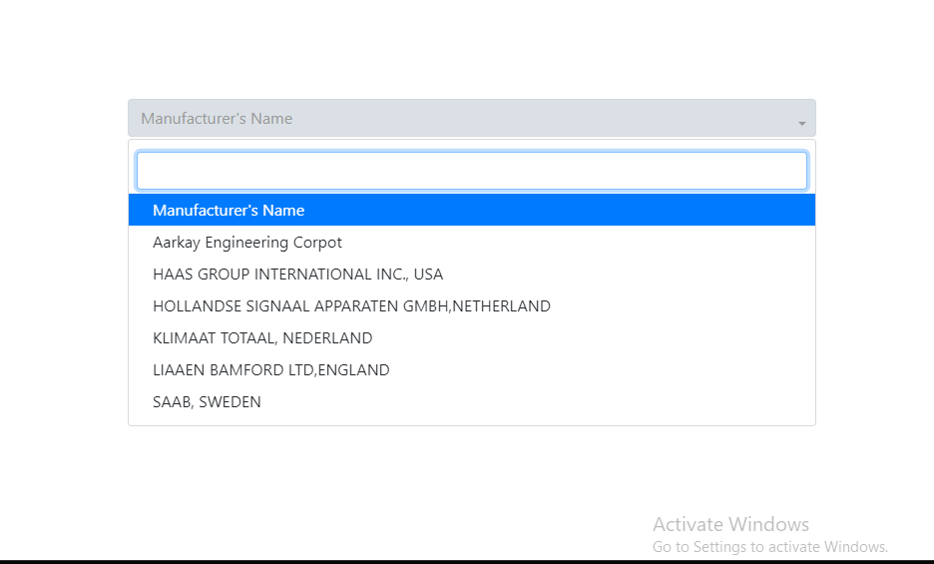Select the England-based Liaaen Bamford entry
This screenshot has width=934, height=564.
coord(270,370)
